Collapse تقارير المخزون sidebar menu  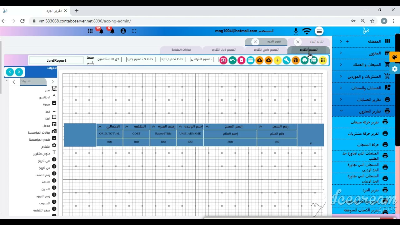point(364,111)
